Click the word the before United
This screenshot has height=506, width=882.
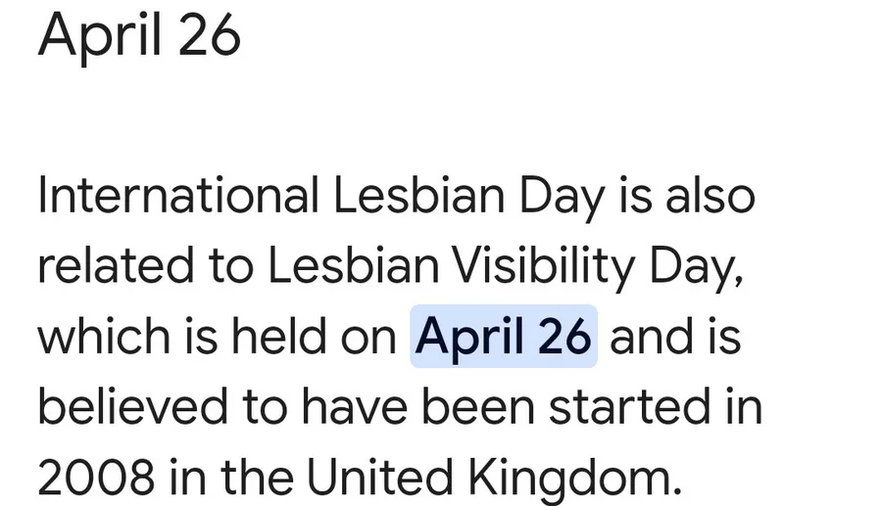[x=257, y=477]
